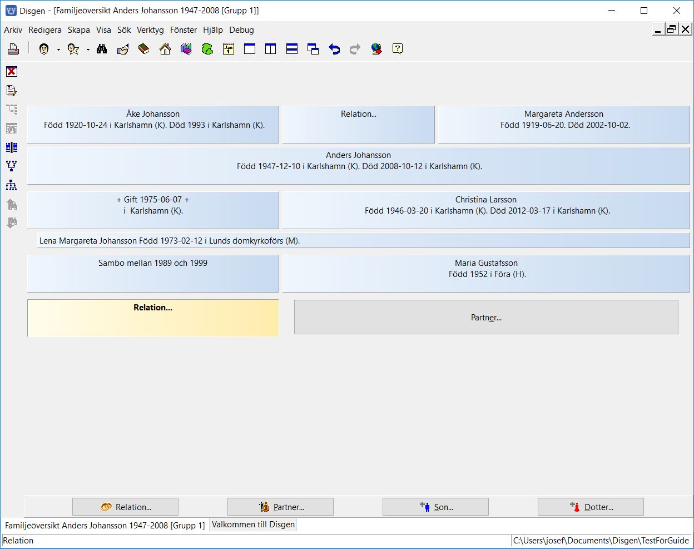Click the red X window icon in the sidebar
Image resolution: width=694 pixels, height=549 pixels.
point(12,71)
